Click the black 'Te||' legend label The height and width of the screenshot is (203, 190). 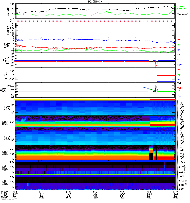[179, 83]
